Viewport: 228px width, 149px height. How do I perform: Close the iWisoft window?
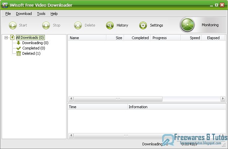[x=222, y=5]
